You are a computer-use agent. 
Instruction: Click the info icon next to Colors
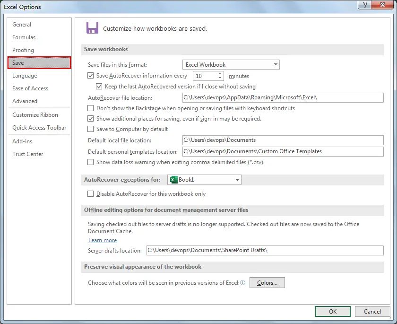pos(242,283)
